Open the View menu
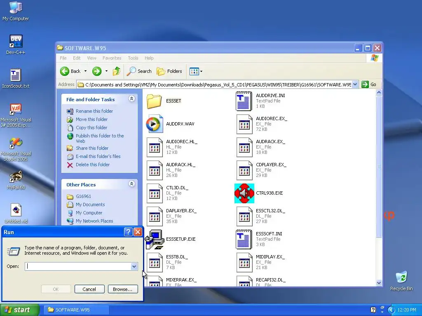Image resolution: width=422 pixels, height=316 pixels. pyautogui.click(x=91, y=58)
